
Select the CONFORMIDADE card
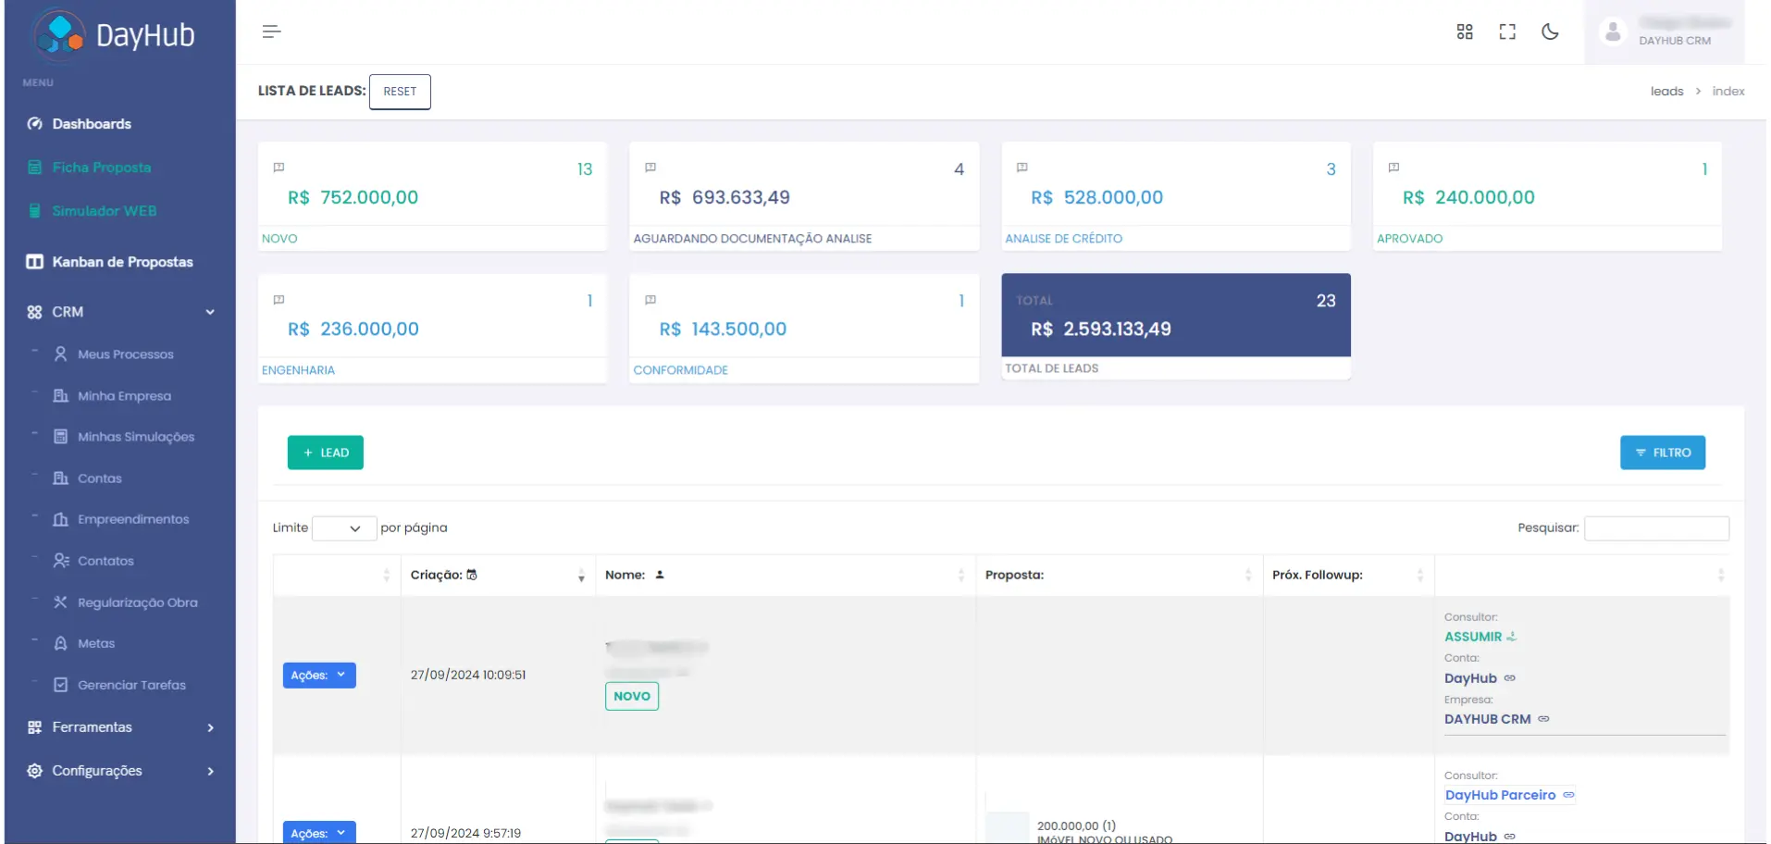804,328
